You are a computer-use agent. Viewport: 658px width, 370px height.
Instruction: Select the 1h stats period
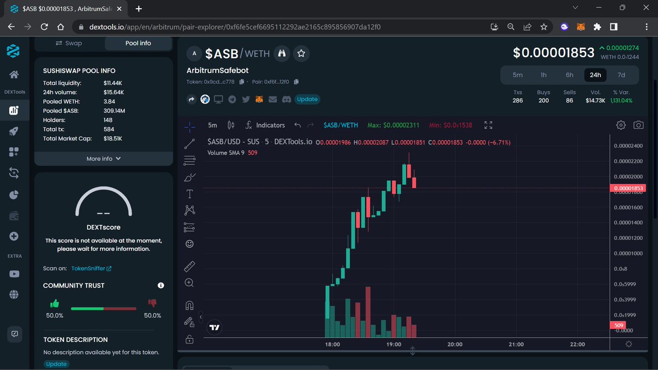tap(543, 75)
